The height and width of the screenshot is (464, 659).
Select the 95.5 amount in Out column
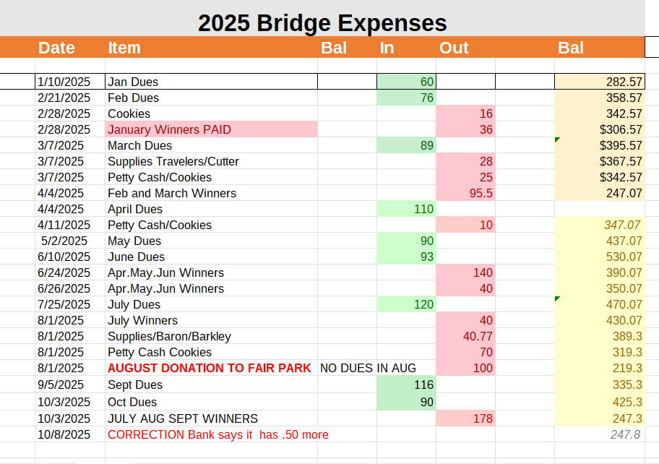click(465, 193)
